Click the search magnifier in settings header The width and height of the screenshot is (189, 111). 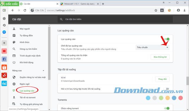(61, 19)
